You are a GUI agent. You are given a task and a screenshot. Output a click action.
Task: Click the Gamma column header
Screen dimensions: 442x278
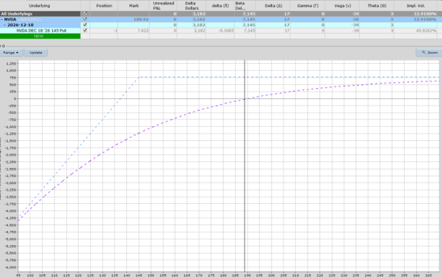click(308, 6)
